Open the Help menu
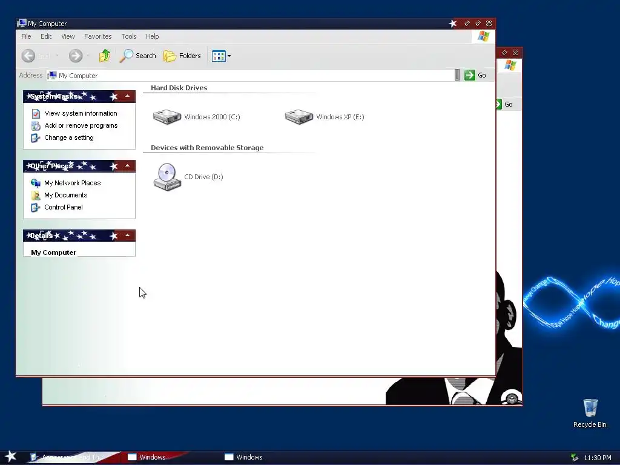The image size is (620, 465). (x=152, y=36)
